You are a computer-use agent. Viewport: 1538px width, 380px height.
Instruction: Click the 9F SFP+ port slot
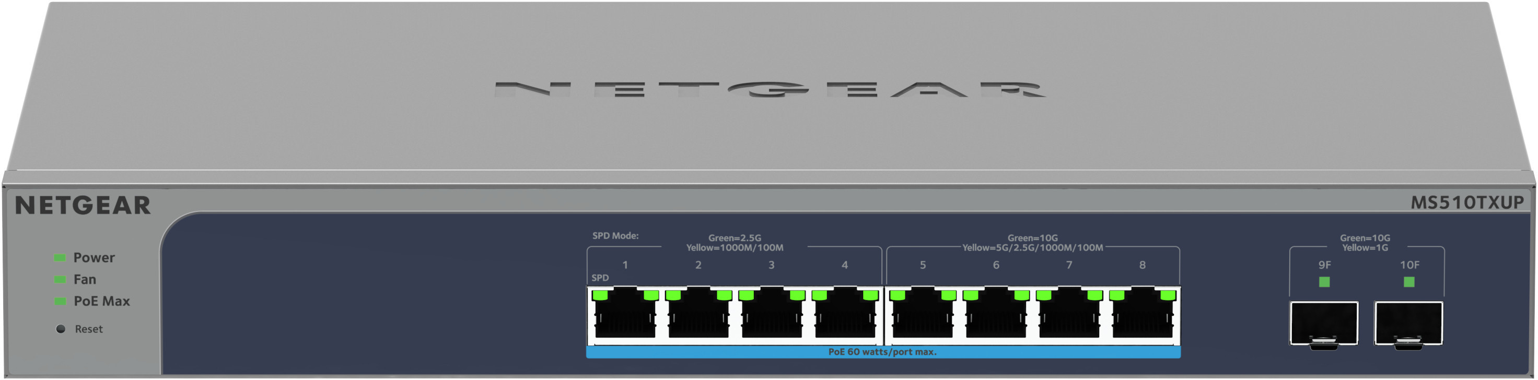click(1324, 324)
